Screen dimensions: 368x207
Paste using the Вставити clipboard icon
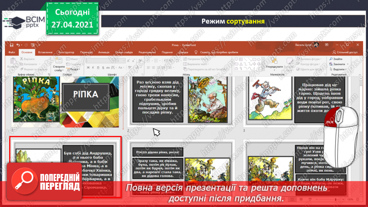click(x=13, y=64)
